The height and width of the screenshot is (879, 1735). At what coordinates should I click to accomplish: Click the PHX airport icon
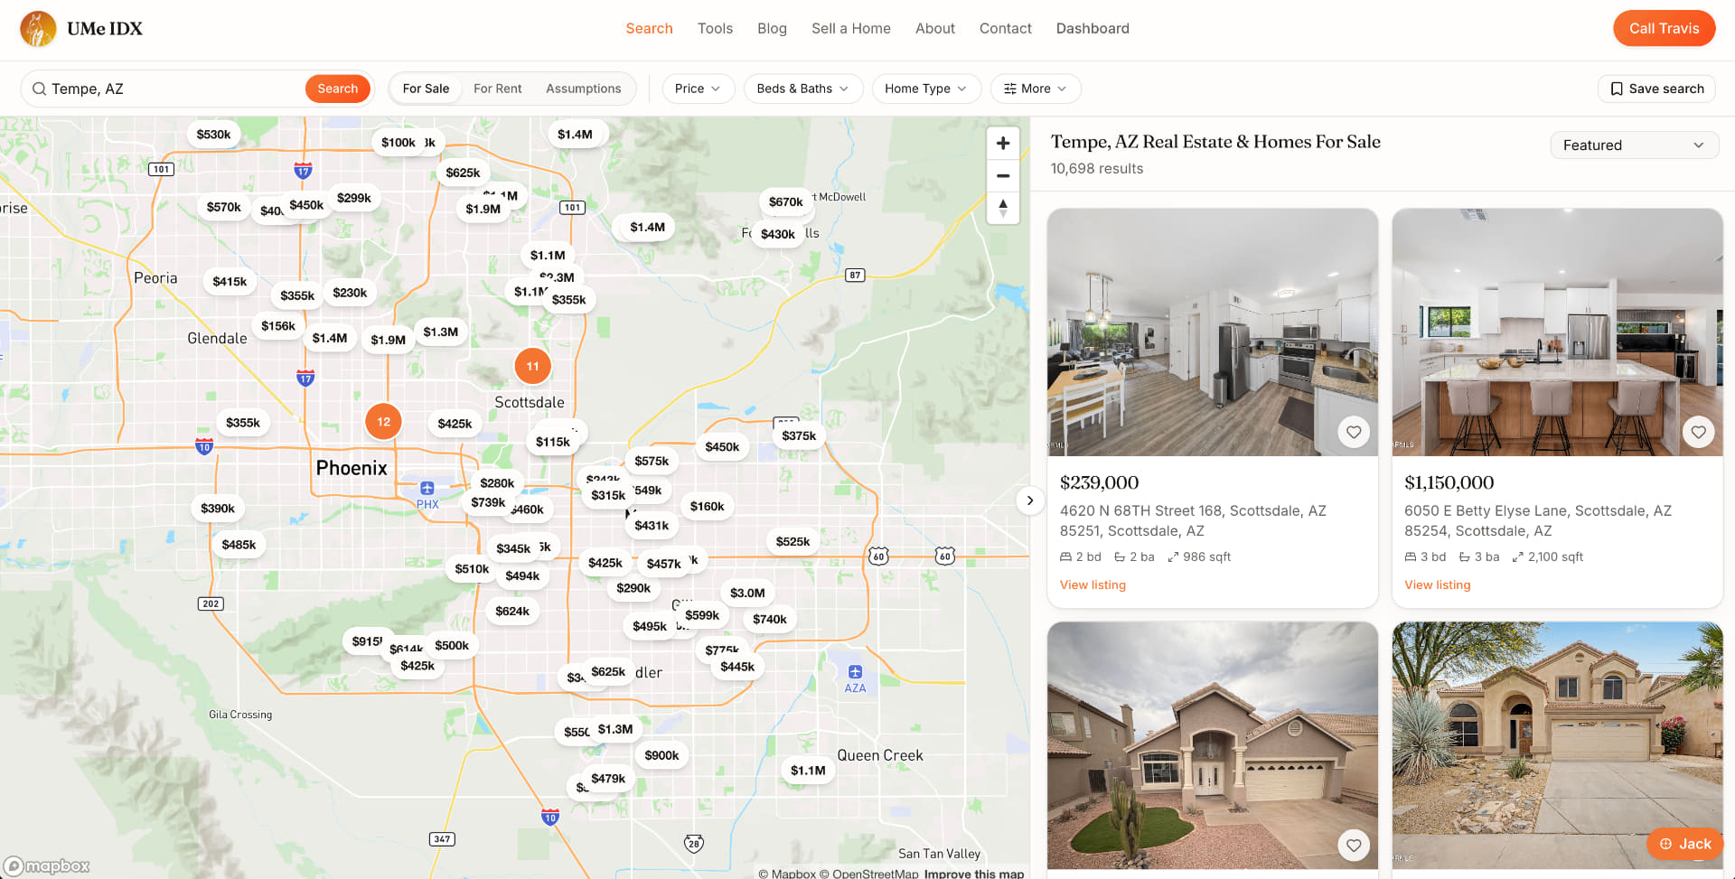pyautogui.click(x=427, y=488)
